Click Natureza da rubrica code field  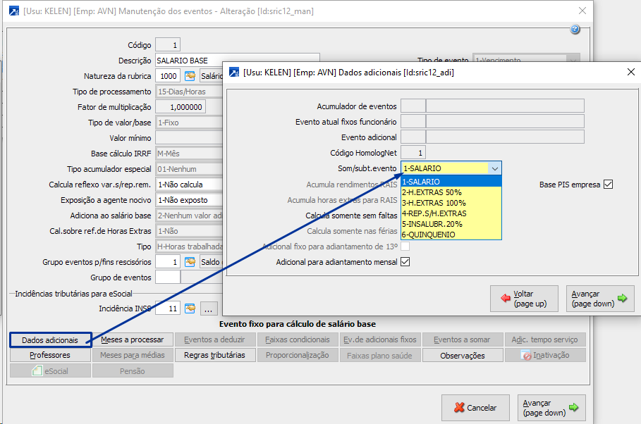[168, 76]
